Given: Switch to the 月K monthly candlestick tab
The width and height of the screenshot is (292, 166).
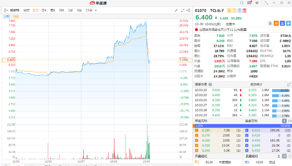Looking at the screenshot, I should click(62, 10).
